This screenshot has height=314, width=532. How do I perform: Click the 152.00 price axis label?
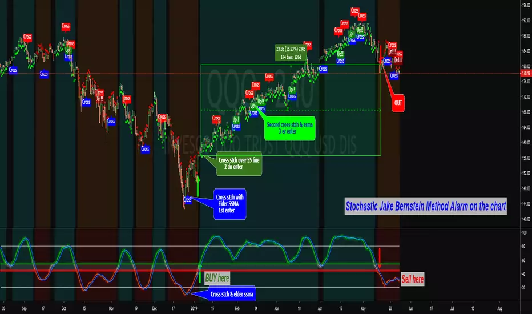(526, 173)
